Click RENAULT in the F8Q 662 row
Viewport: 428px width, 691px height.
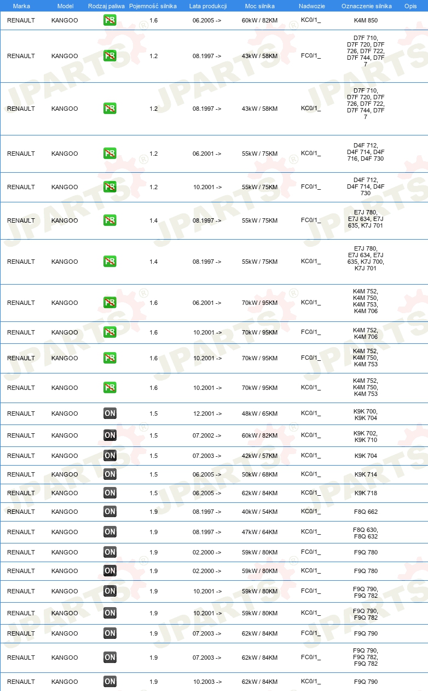(x=21, y=512)
